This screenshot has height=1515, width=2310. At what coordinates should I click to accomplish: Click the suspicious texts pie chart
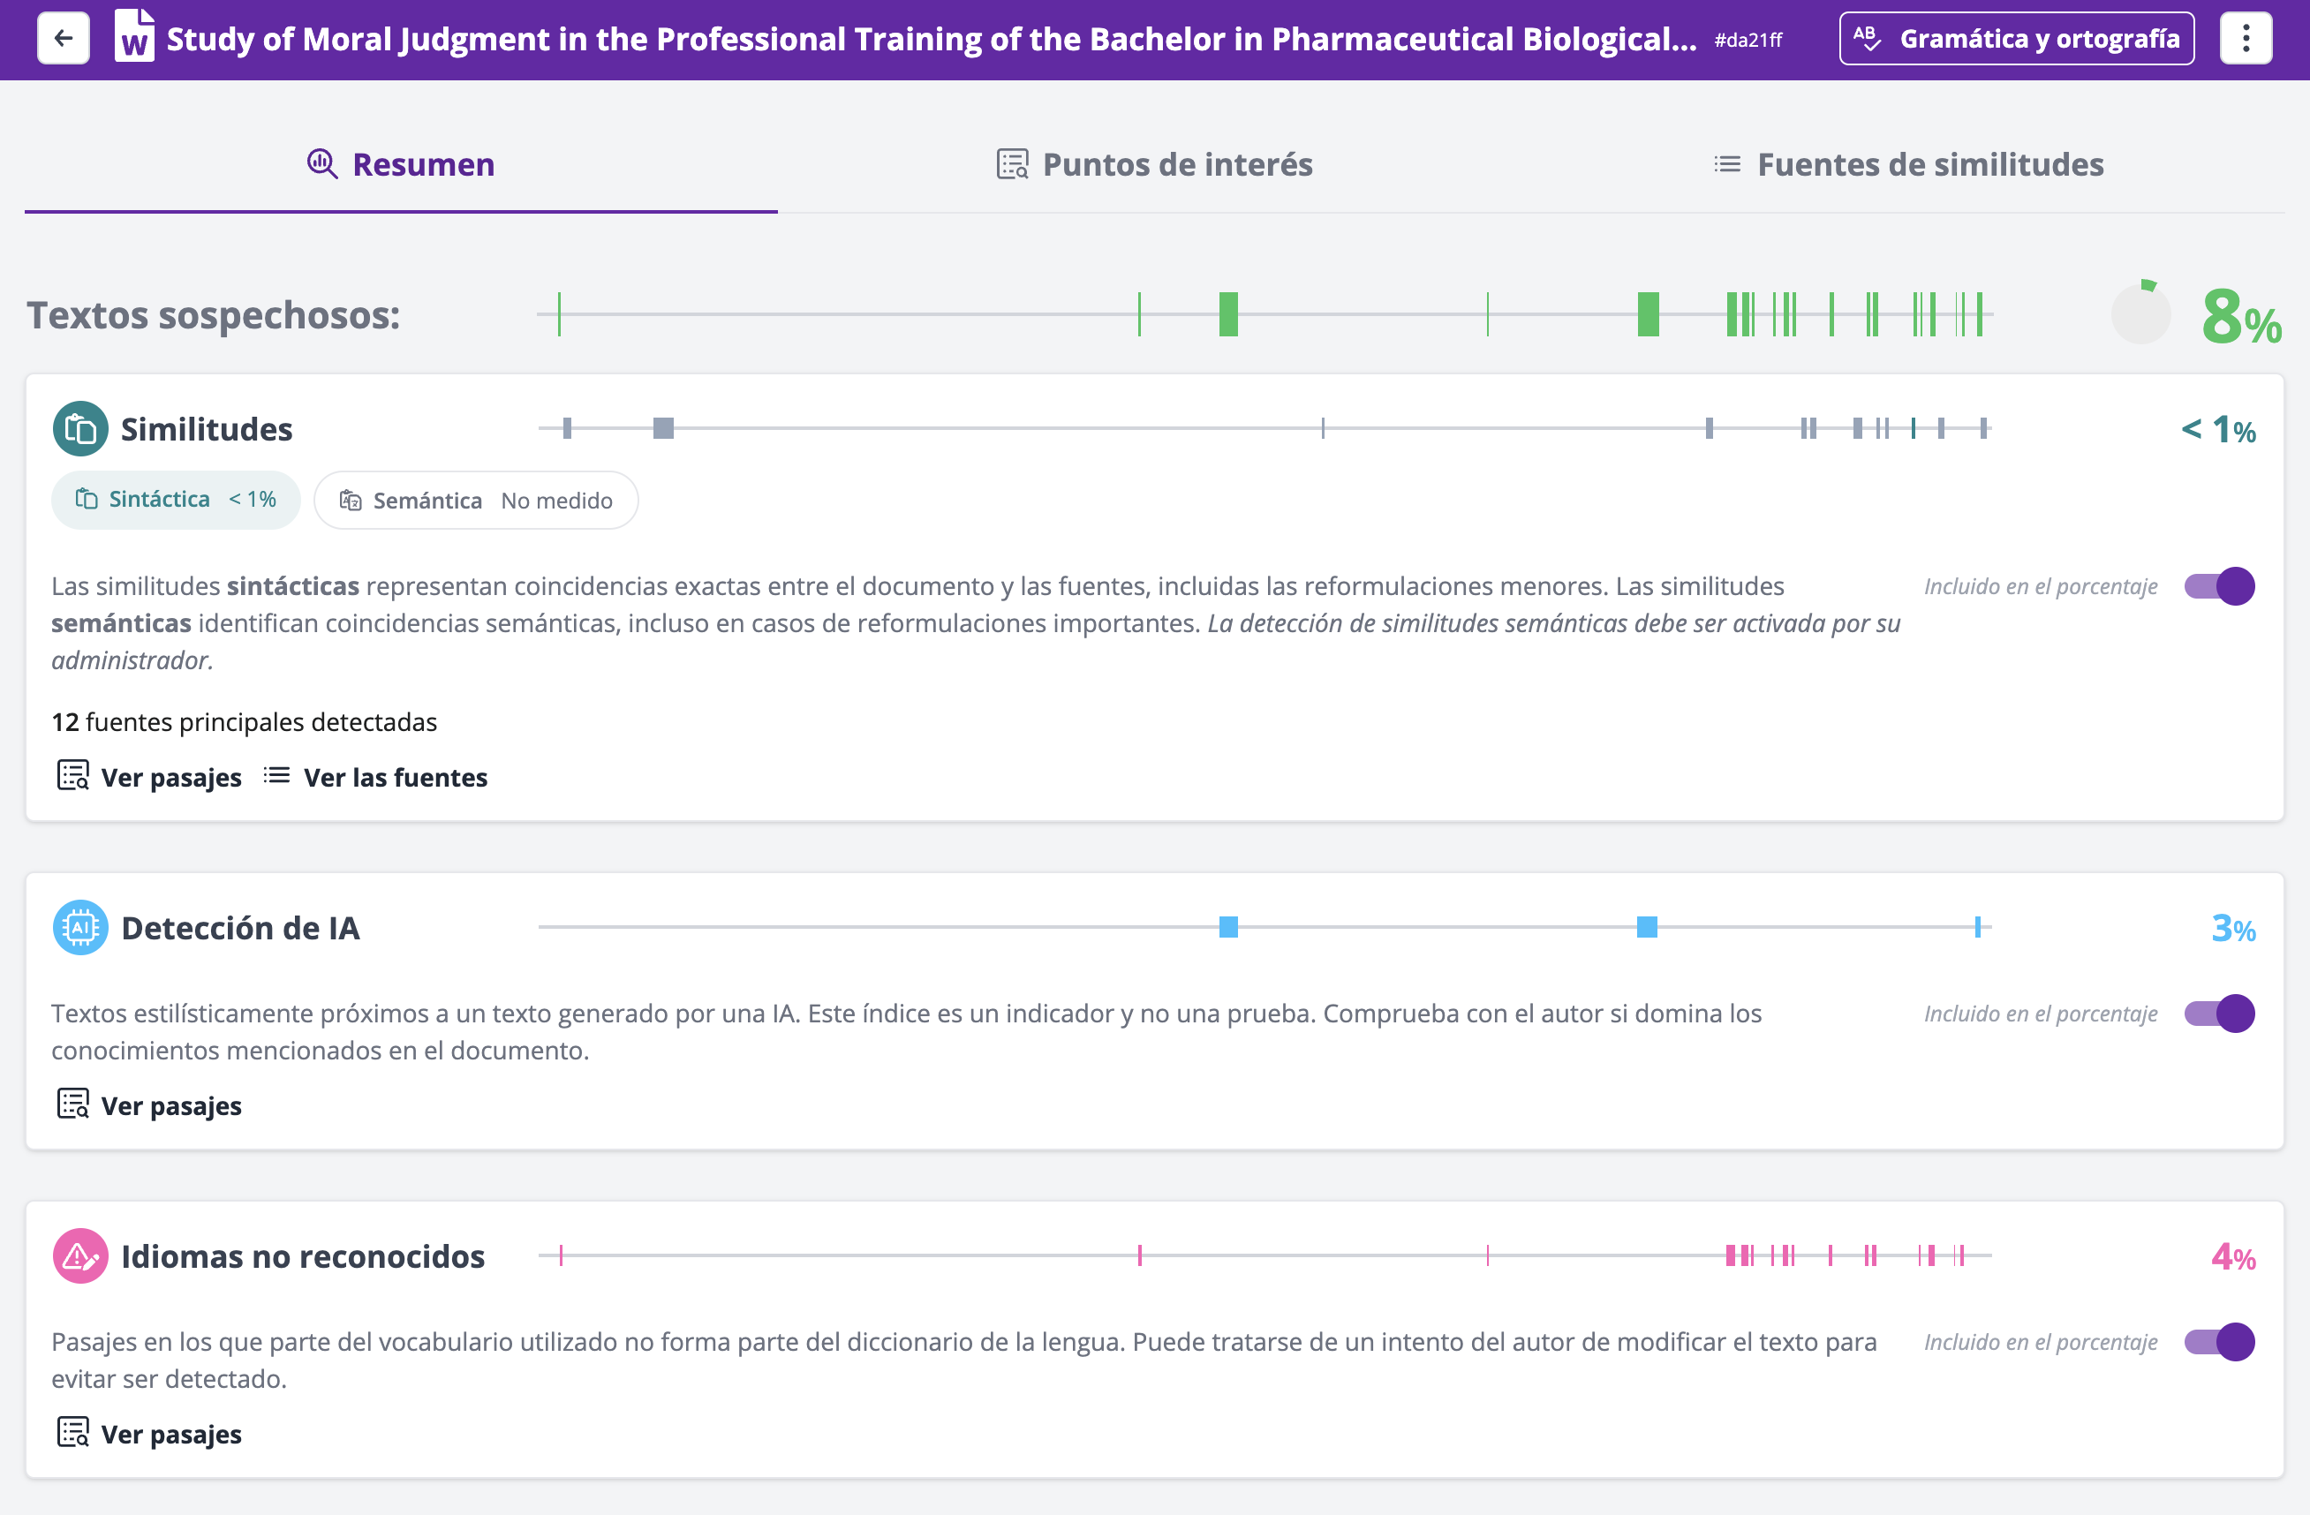click(x=2140, y=314)
